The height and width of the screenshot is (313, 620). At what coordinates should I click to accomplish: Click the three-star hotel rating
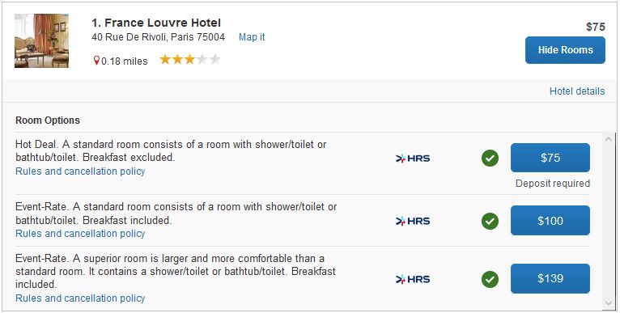[189, 60]
